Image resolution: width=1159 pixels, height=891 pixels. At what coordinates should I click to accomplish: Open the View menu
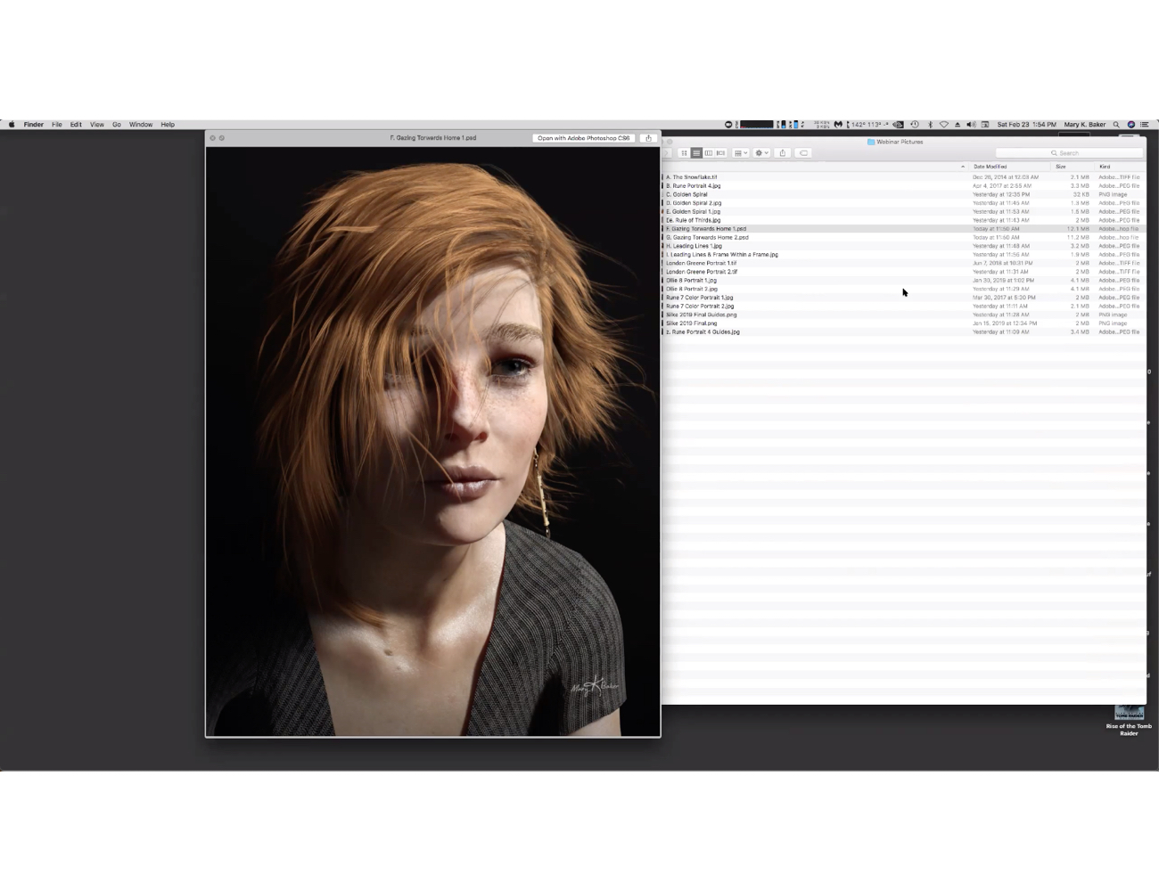point(97,125)
